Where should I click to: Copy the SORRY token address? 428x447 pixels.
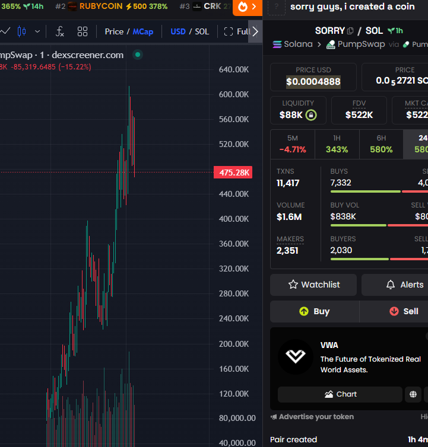click(x=350, y=31)
